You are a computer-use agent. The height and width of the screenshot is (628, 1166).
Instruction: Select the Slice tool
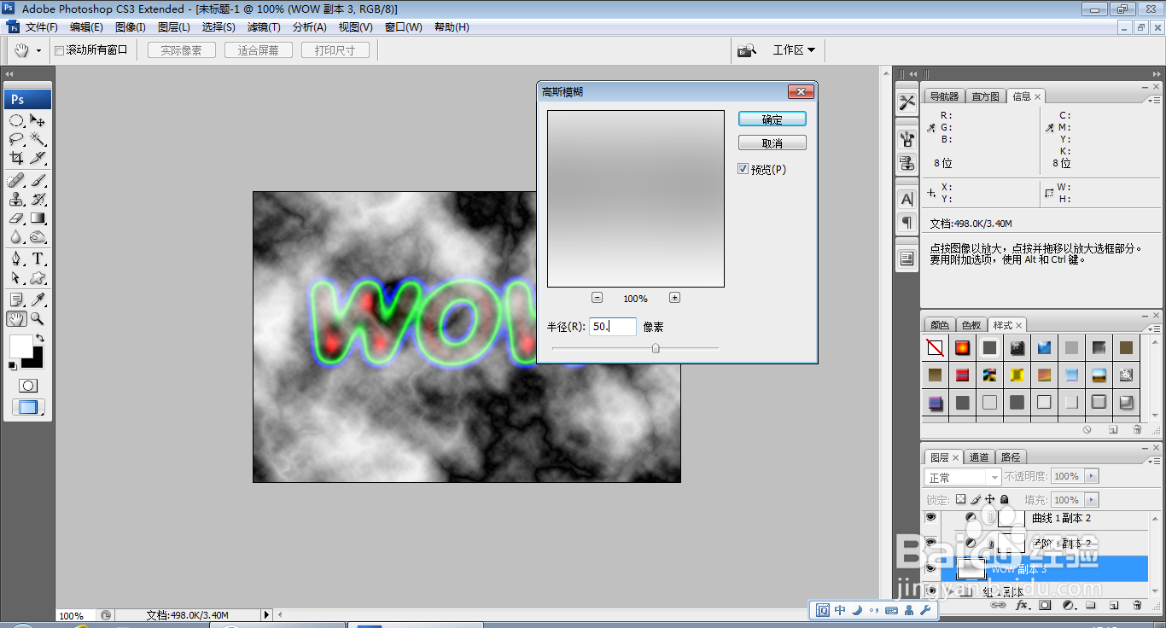coord(38,158)
